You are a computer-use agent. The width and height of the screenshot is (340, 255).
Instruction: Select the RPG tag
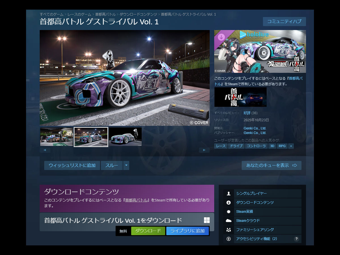[x=282, y=146]
